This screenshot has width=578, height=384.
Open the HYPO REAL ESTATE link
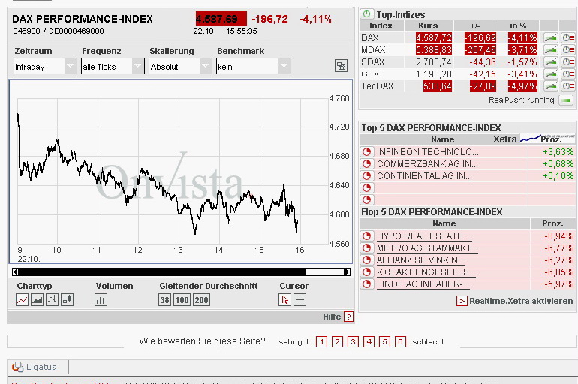(424, 235)
